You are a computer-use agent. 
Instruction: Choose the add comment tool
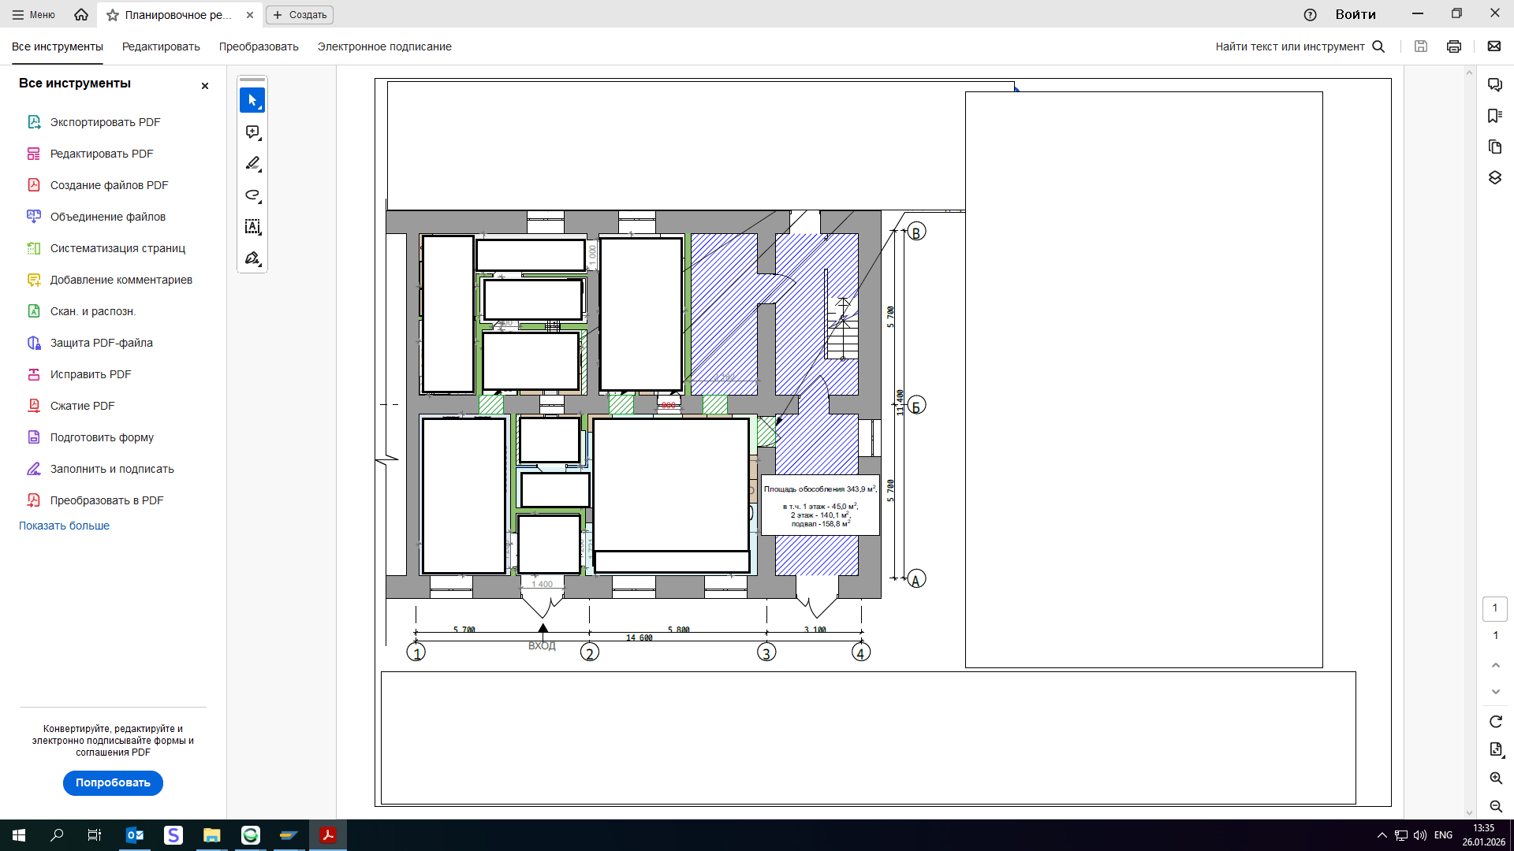pyautogui.click(x=252, y=132)
